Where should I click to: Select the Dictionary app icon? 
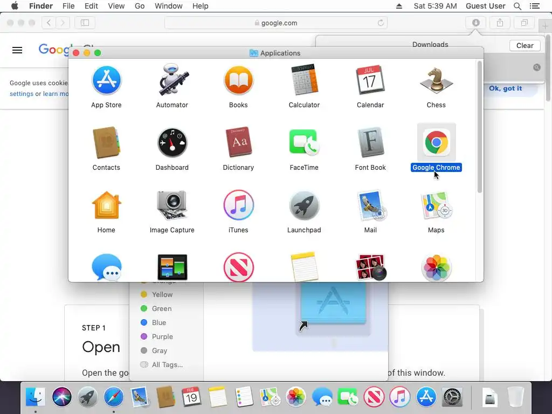[238, 142]
